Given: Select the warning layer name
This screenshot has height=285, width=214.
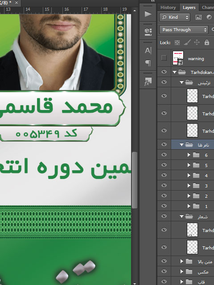Looking at the screenshot, I should pos(196,59).
